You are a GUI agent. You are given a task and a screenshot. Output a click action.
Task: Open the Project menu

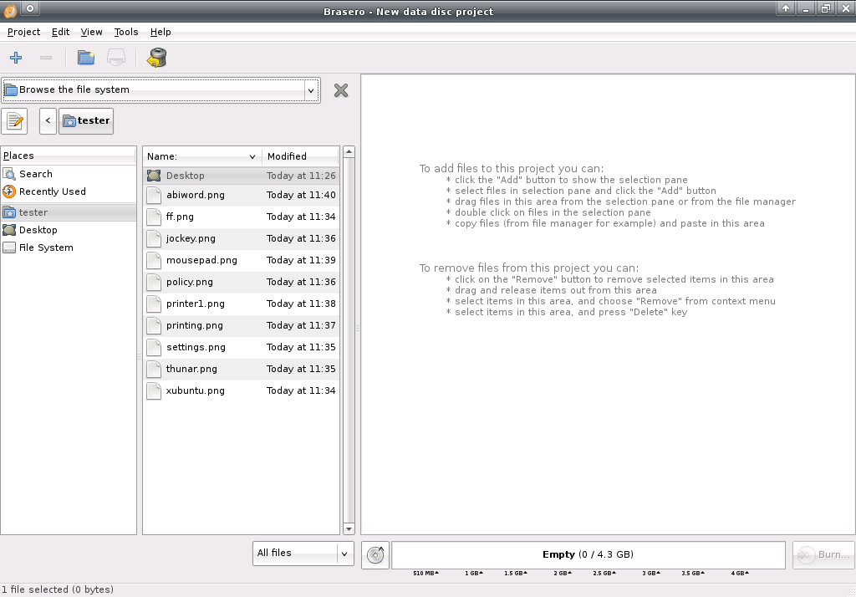[x=23, y=32]
